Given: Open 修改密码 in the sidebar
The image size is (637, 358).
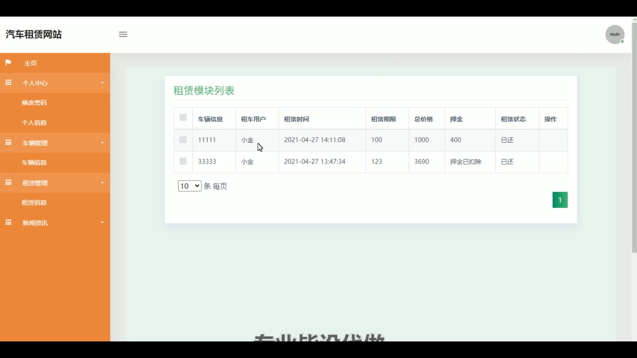Looking at the screenshot, I should coord(34,103).
